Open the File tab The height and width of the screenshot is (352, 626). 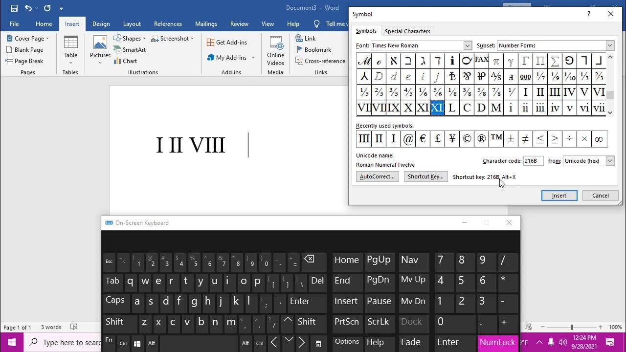[14, 24]
